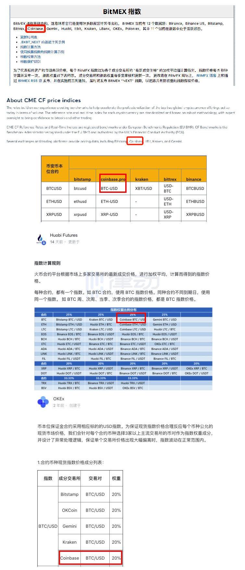This screenshot has width=245, height=570.
Task: Follow the BitMEX RSS 源 link
Action: coord(30,81)
